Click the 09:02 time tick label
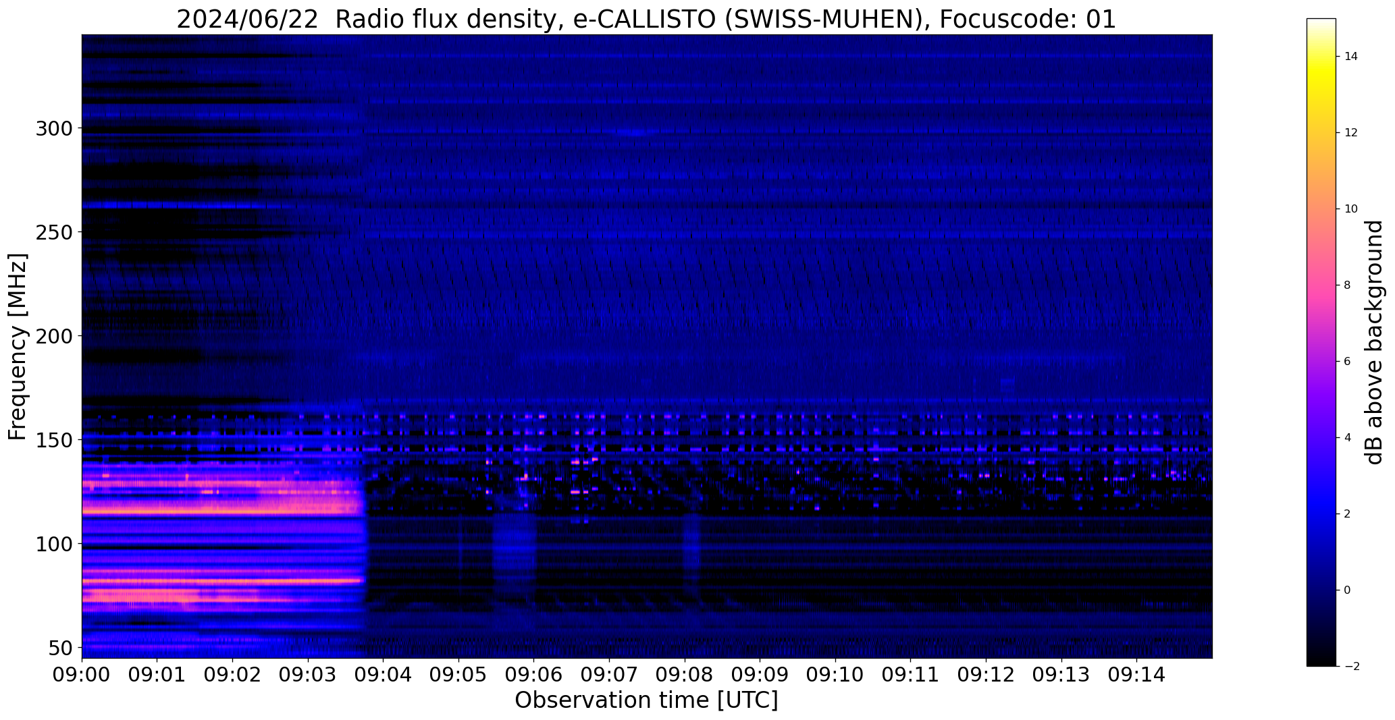 tap(233, 675)
